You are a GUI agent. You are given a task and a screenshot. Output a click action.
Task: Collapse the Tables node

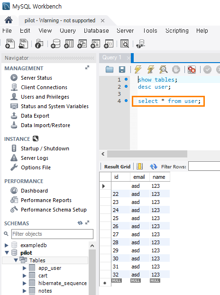[x=16, y=260]
